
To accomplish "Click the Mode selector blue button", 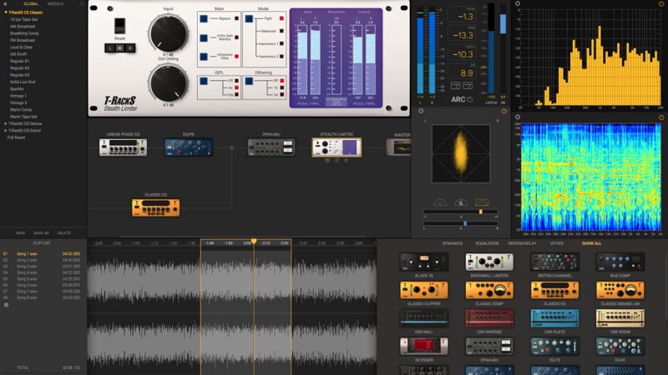I will pos(249,18).
